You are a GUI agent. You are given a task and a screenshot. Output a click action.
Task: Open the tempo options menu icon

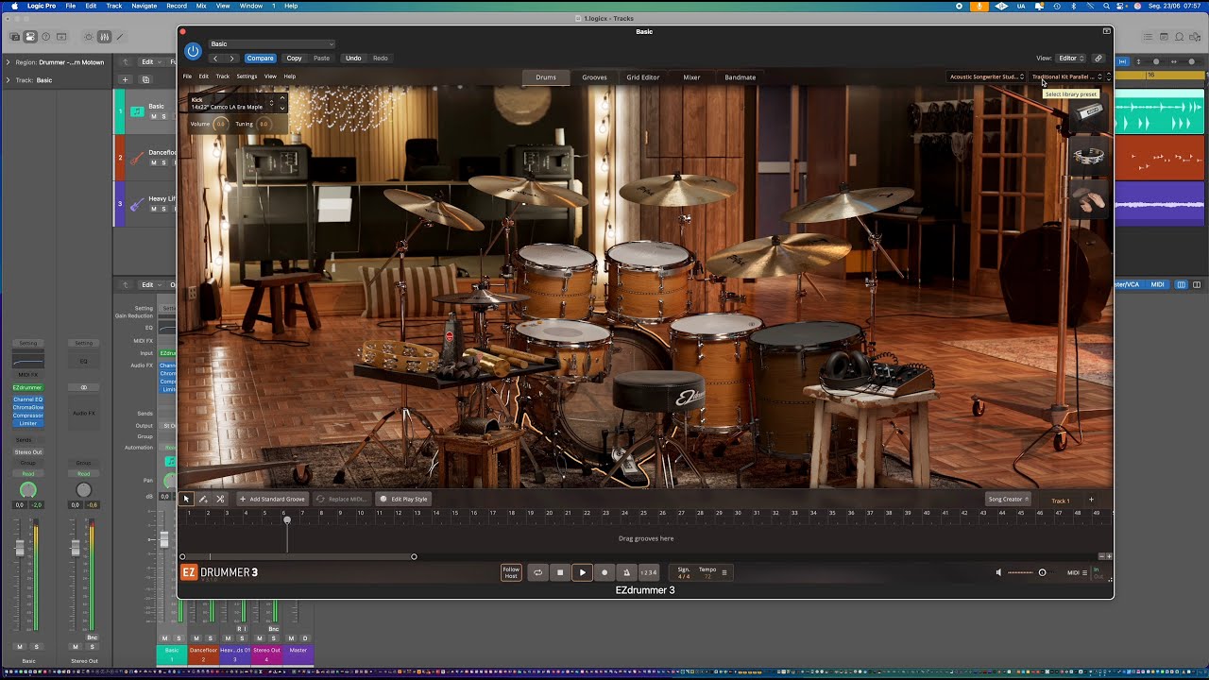pos(724,572)
